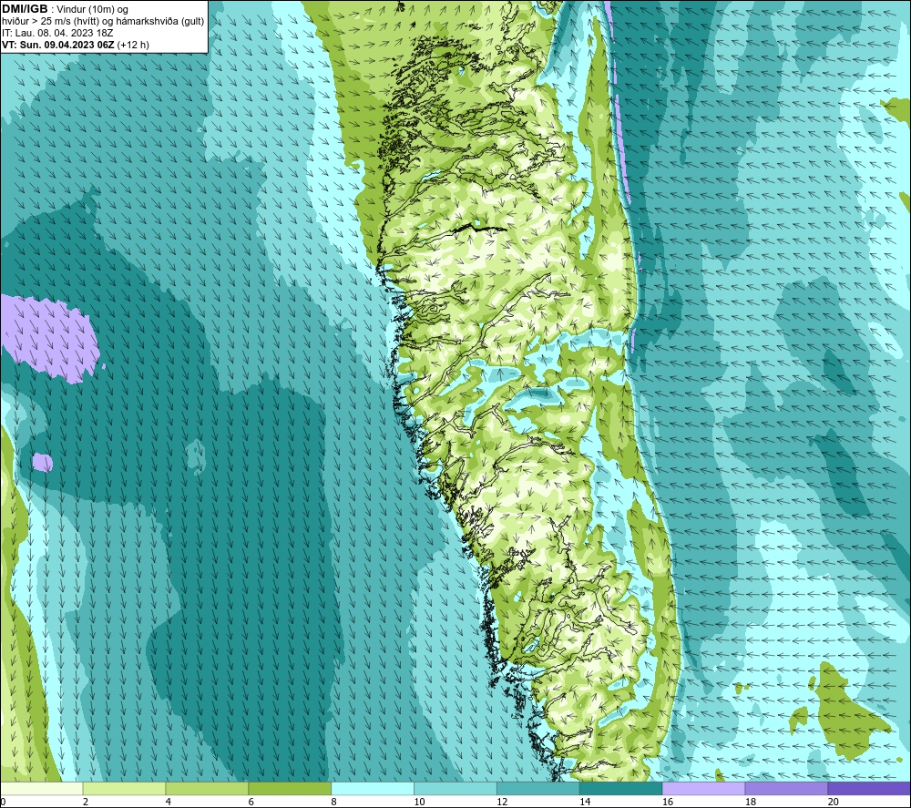Click the legend label '12'
The height and width of the screenshot is (808, 911).
click(502, 802)
